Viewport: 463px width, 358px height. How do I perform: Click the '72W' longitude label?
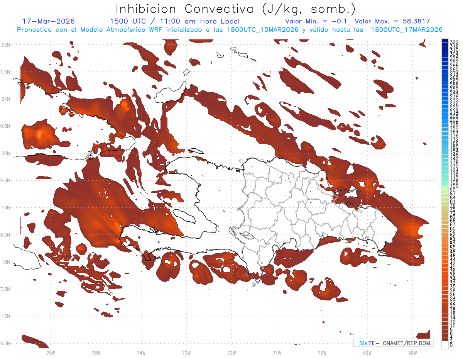(231, 353)
